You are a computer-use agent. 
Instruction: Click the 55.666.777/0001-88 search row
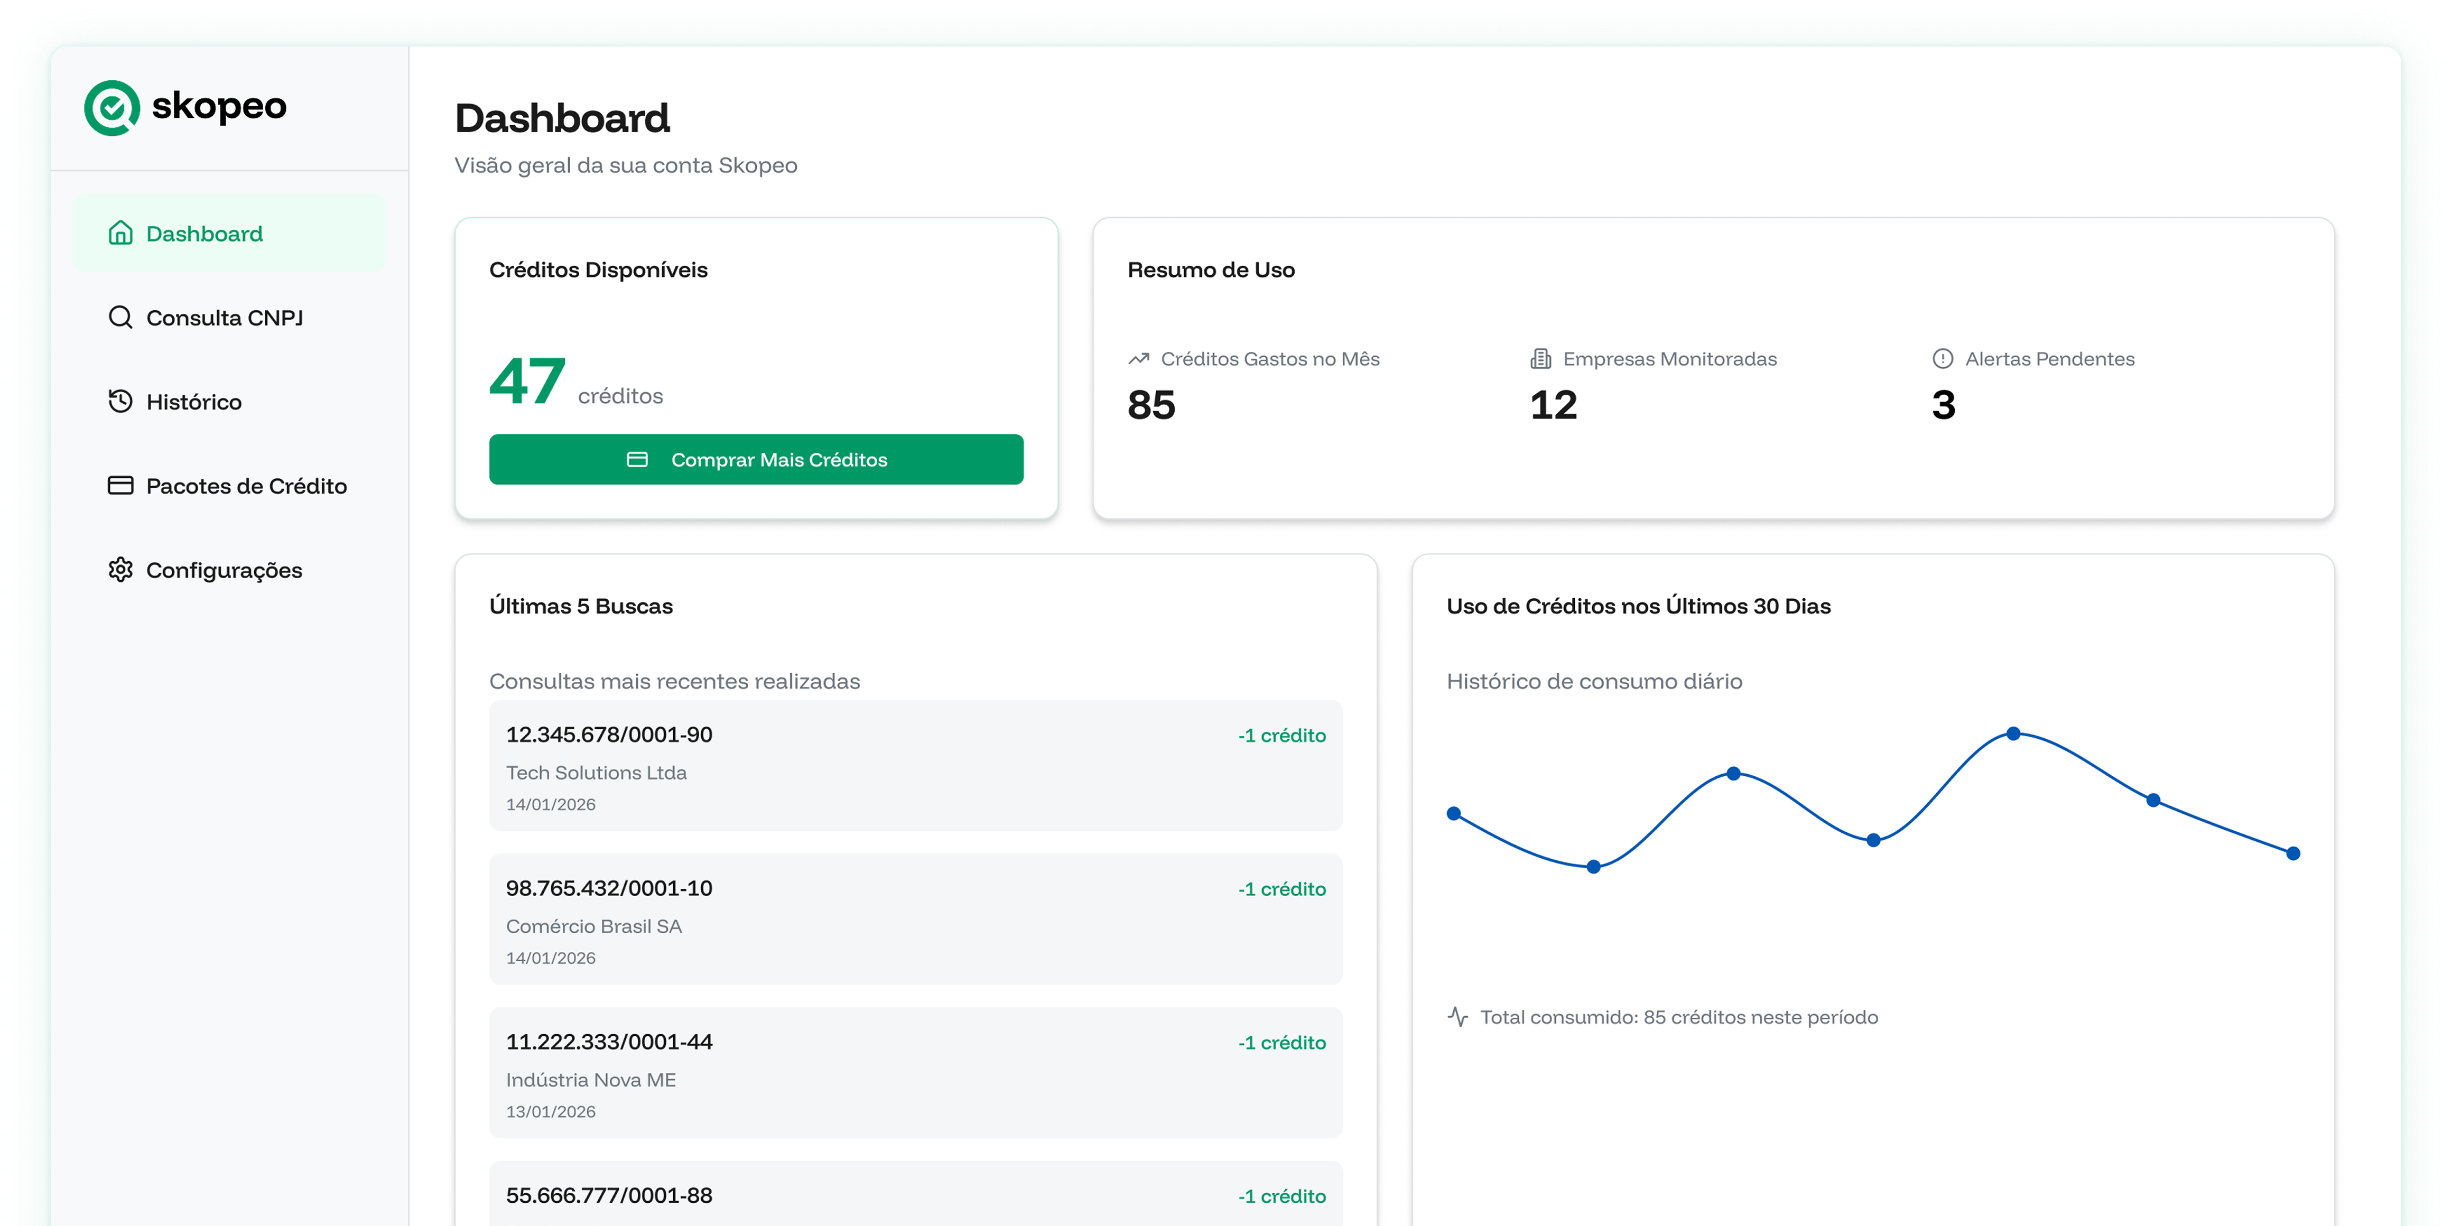[915, 1195]
